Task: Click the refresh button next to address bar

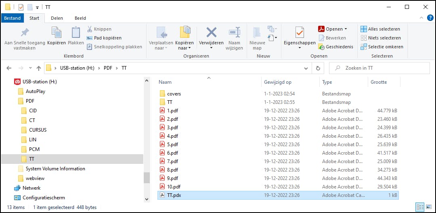Action: [318, 68]
